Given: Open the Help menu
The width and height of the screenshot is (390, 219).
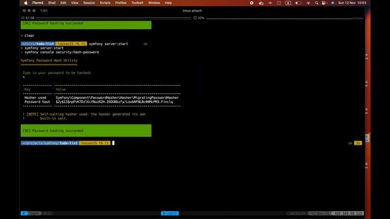Looking at the screenshot, I should (x=168, y=3).
